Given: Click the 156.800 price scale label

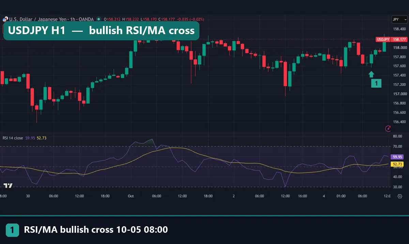Looking at the screenshot, I should pyautogui.click(x=399, y=103).
